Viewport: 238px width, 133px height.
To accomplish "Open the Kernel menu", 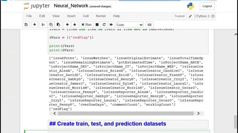I will tap(101, 16).
